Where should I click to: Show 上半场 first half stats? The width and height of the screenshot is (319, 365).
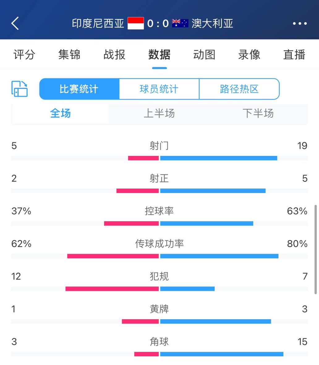pyautogui.click(x=159, y=114)
